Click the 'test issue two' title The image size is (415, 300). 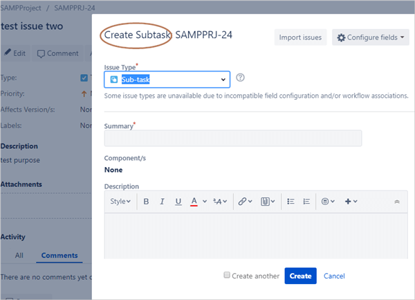[32, 26]
